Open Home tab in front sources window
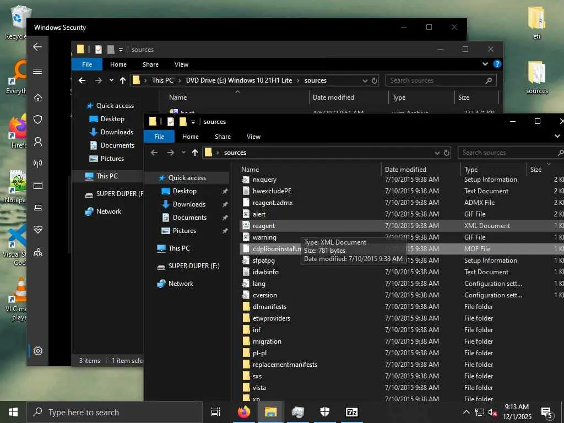 190,137
